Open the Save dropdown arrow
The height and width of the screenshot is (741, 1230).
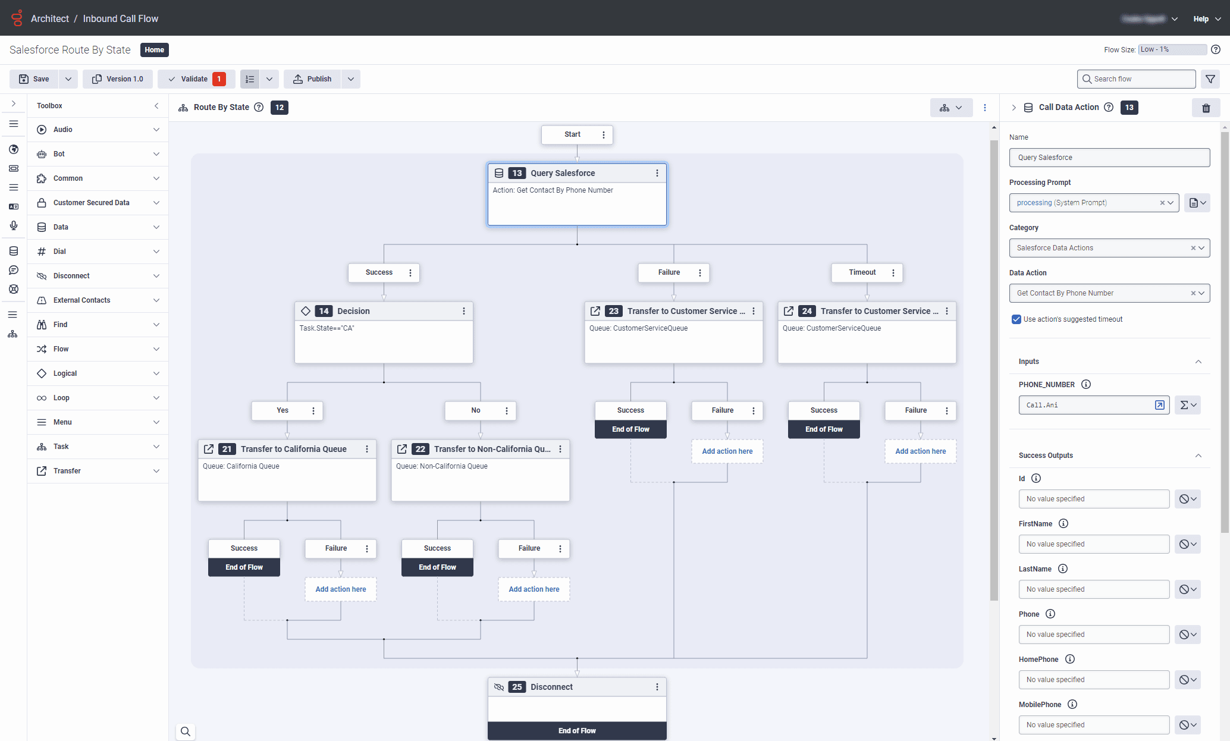(68, 79)
